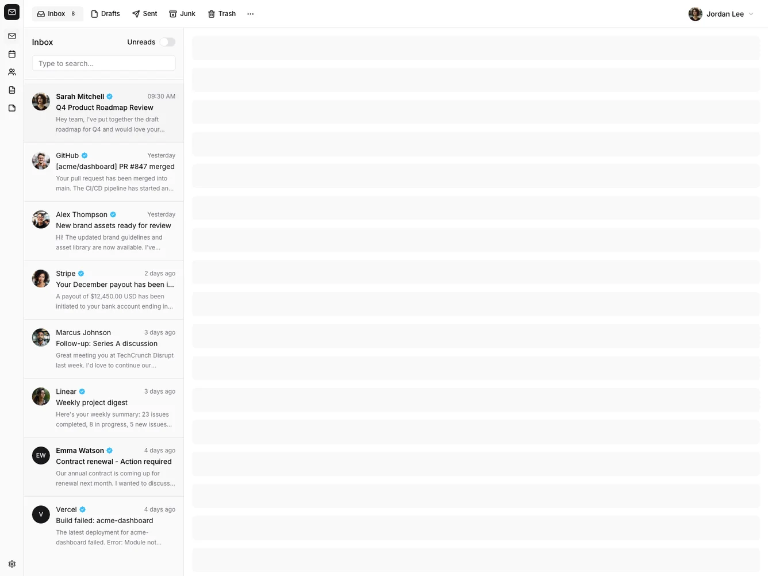Go to the Trash folder

pyautogui.click(x=222, y=14)
